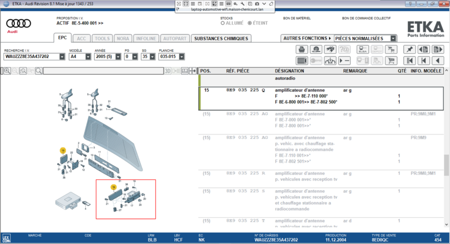Open the SG 35 dropdown
The height and width of the screenshot is (244, 450).
(152, 56)
